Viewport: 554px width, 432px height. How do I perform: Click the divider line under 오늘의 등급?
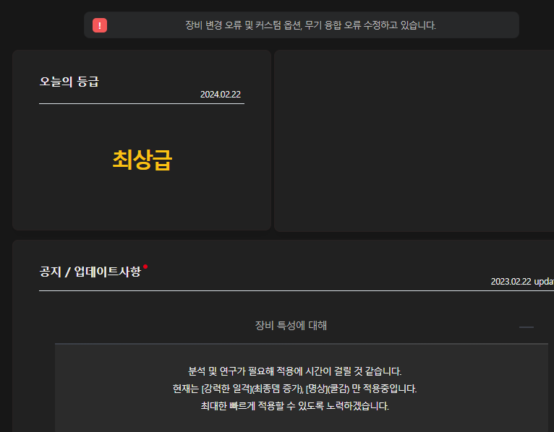[142, 103]
